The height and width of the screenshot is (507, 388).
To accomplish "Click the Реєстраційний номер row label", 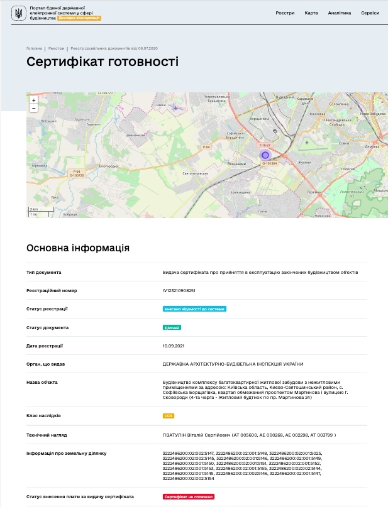I will pos(52,290).
